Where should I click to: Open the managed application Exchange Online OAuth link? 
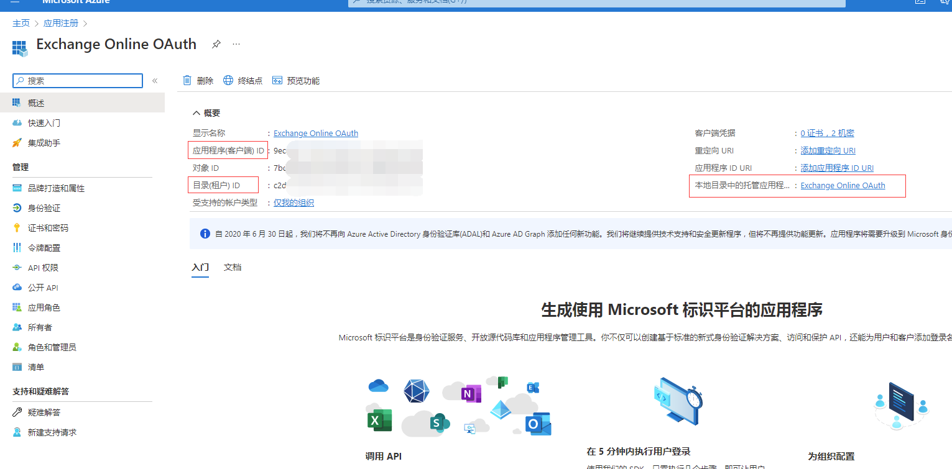pyautogui.click(x=843, y=185)
